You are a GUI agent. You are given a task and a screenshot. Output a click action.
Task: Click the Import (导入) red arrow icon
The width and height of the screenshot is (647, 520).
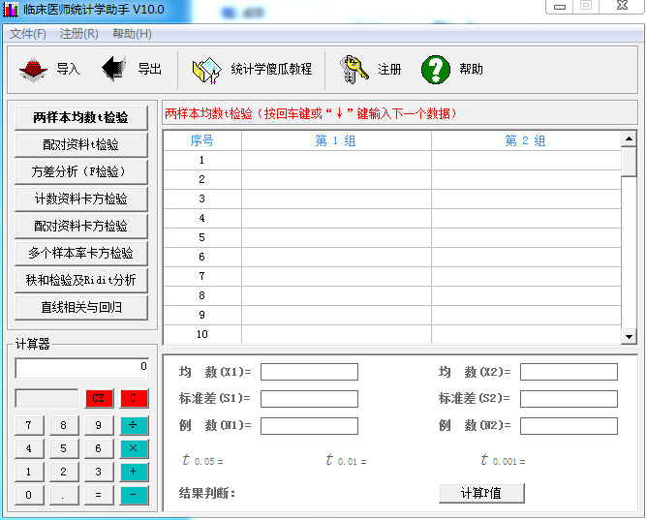[34, 70]
